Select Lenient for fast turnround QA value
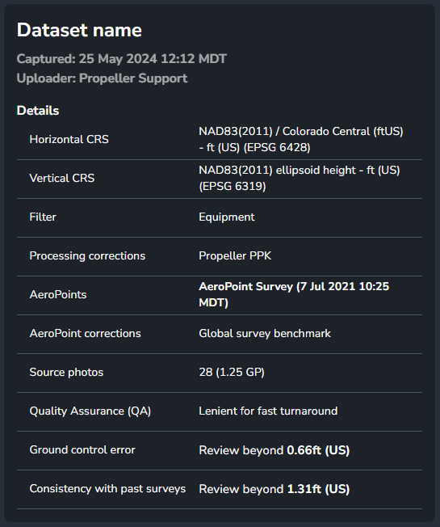 click(x=268, y=411)
